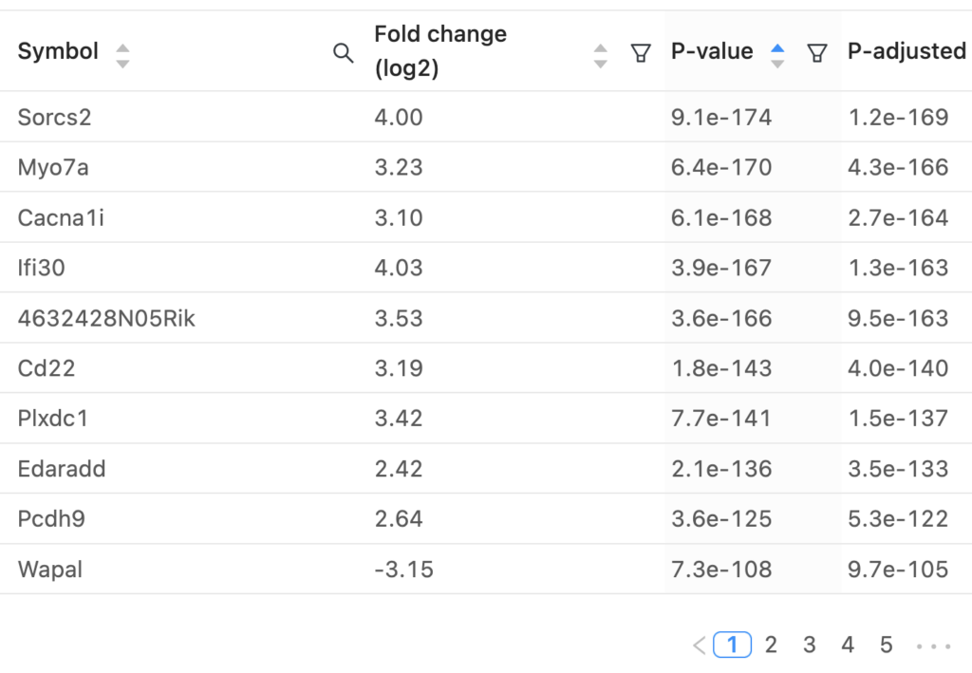The height and width of the screenshot is (673, 972).
Task: Open the Symbol column search icon
Action: [x=343, y=53]
